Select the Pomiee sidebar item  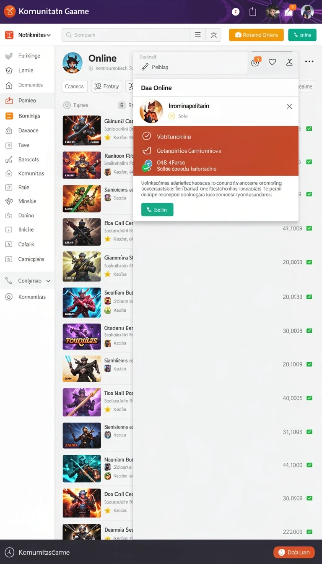click(27, 101)
